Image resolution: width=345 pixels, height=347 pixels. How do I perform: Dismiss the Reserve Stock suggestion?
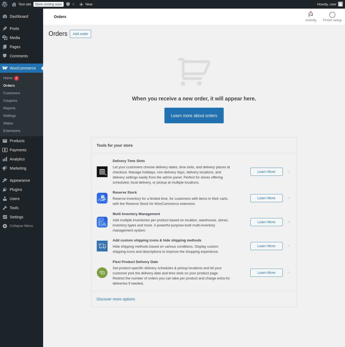(289, 198)
